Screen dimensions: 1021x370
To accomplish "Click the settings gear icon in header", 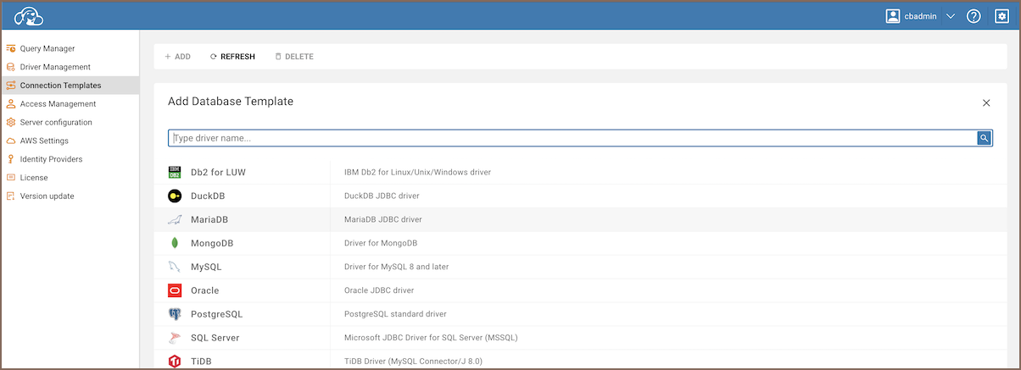I will click(x=1001, y=16).
